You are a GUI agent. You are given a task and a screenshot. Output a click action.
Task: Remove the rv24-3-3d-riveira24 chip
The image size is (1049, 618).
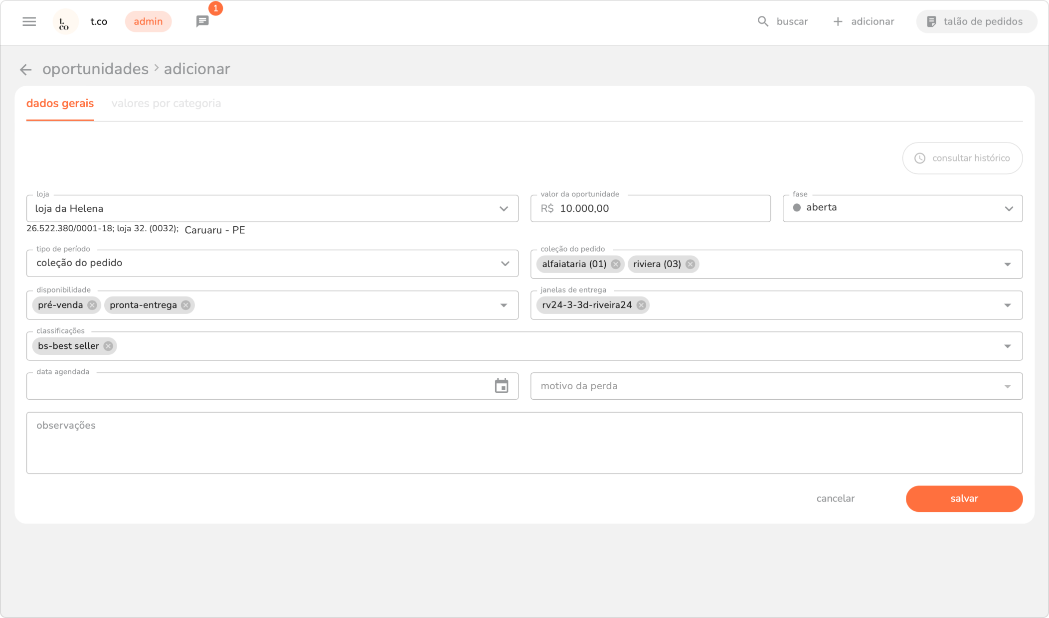[641, 305]
